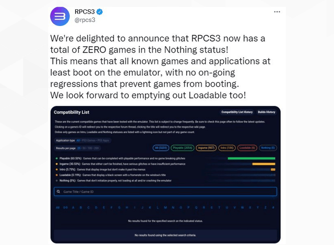The height and width of the screenshot is (245, 334).
Task: Filter games by letter M
Action: click(x=165, y=208)
